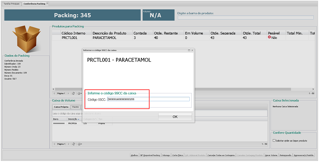This screenshot has width=319, height=162.
Task: Toggle Solicitar qtde ao bipar produto checkbox
Action: [x=274, y=141]
